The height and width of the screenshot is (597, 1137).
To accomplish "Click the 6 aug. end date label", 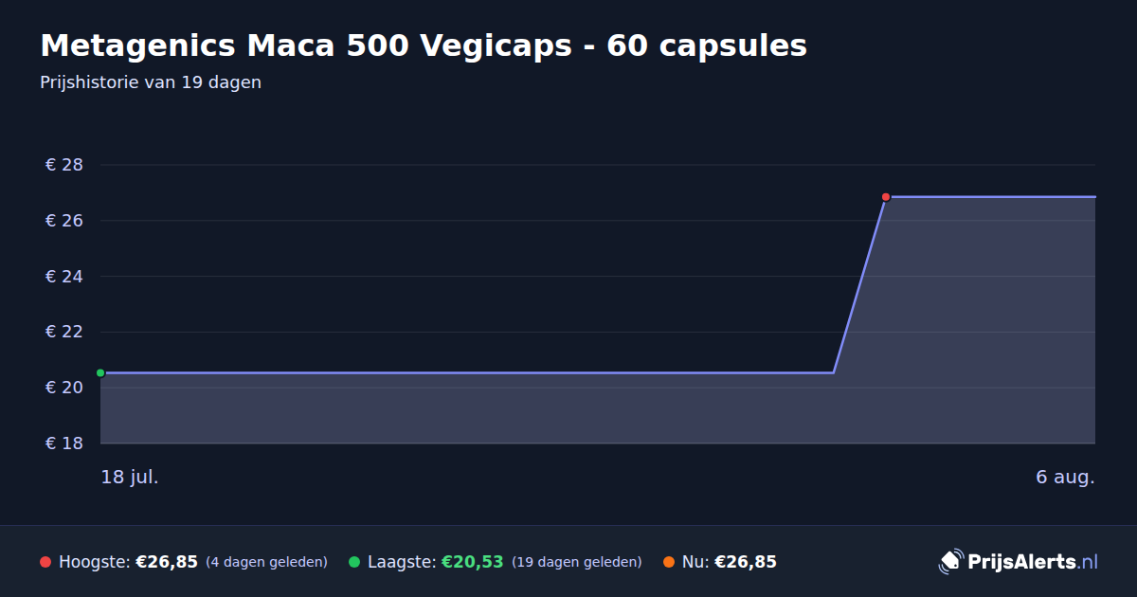I will [x=1065, y=477].
